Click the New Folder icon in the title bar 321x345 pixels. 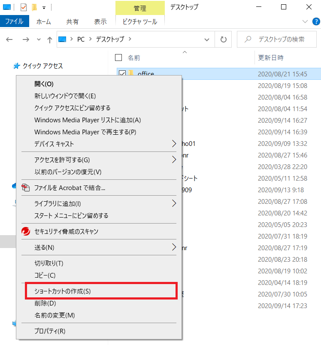coord(34,7)
